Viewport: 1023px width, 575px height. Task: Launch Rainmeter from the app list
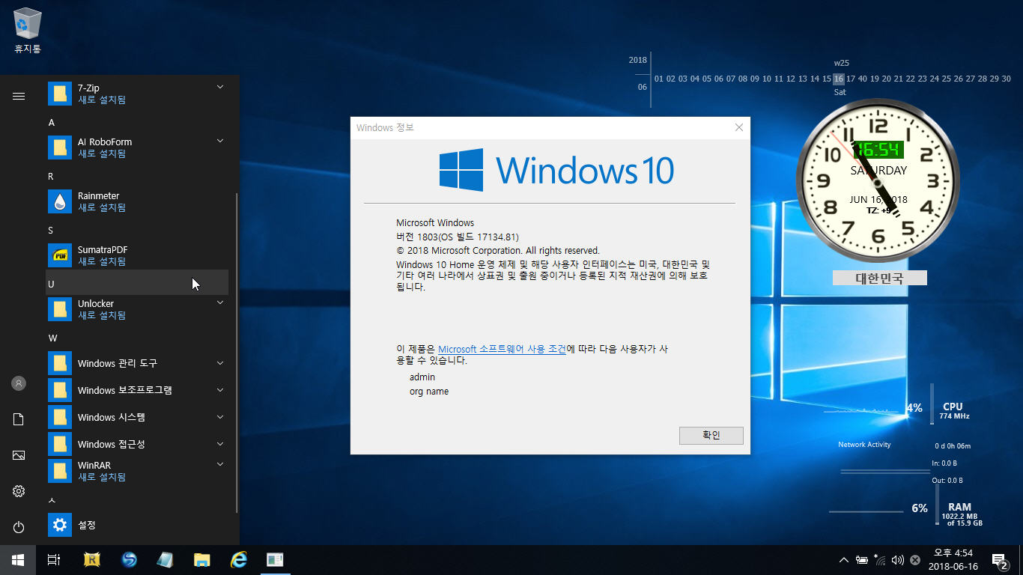(137, 201)
